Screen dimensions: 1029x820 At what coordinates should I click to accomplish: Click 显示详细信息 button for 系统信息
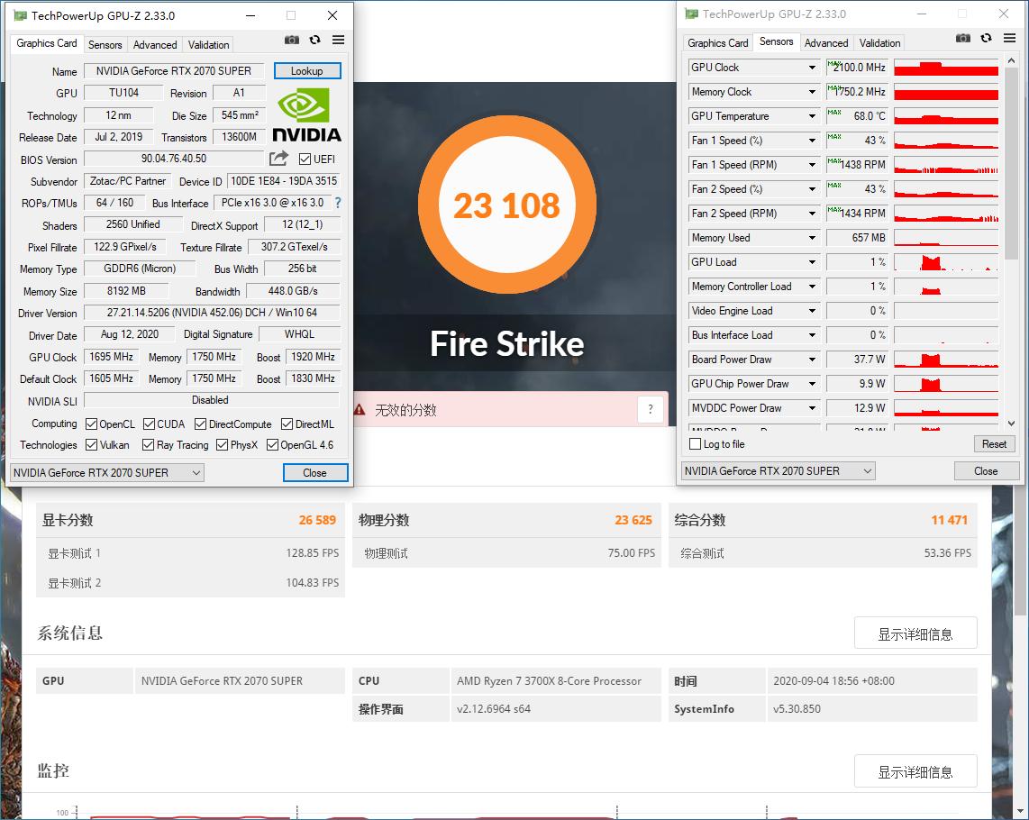[x=915, y=633]
